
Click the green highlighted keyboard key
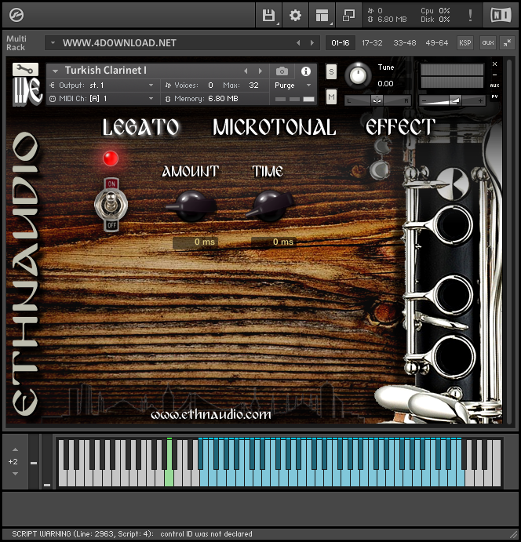pyautogui.click(x=169, y=478)
